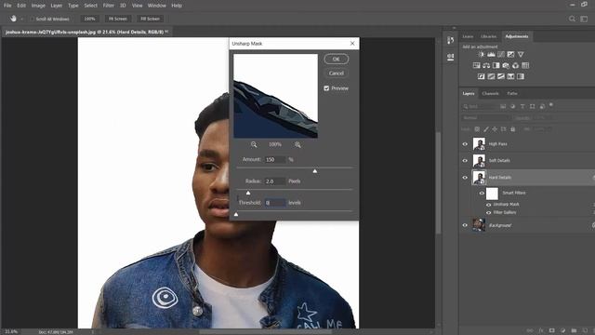The height and width of the screenshot is (335, 595).
Task: Filter layers by pixel type
Action: [x=503, y=106]
